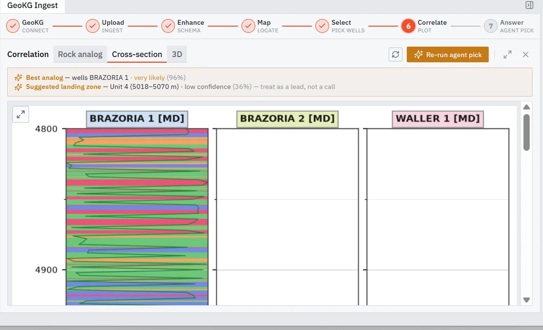
Task: Click the scroll down arrow
Action: pos(526,300)
